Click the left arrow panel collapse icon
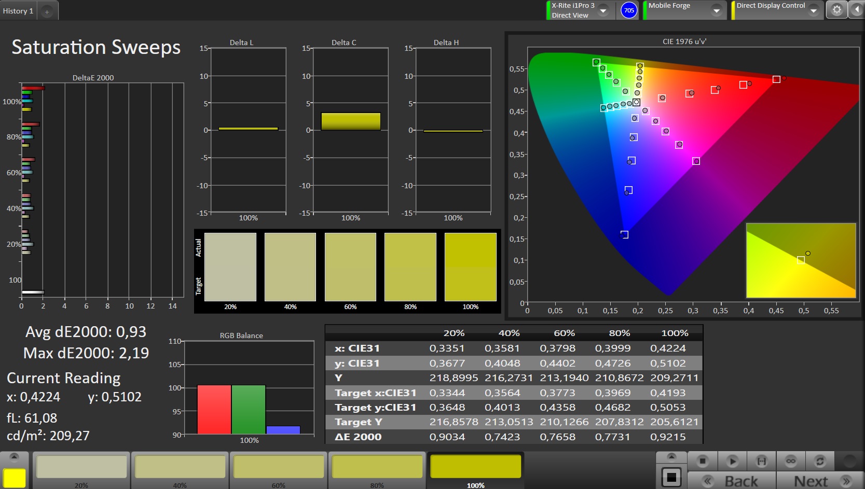The image size is (865, 489). pos(856,10)
